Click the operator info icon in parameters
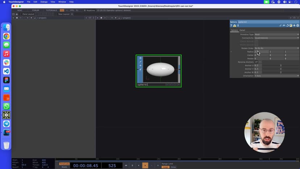The height and width of the screenshot is (169, 300). coord(238,25)
